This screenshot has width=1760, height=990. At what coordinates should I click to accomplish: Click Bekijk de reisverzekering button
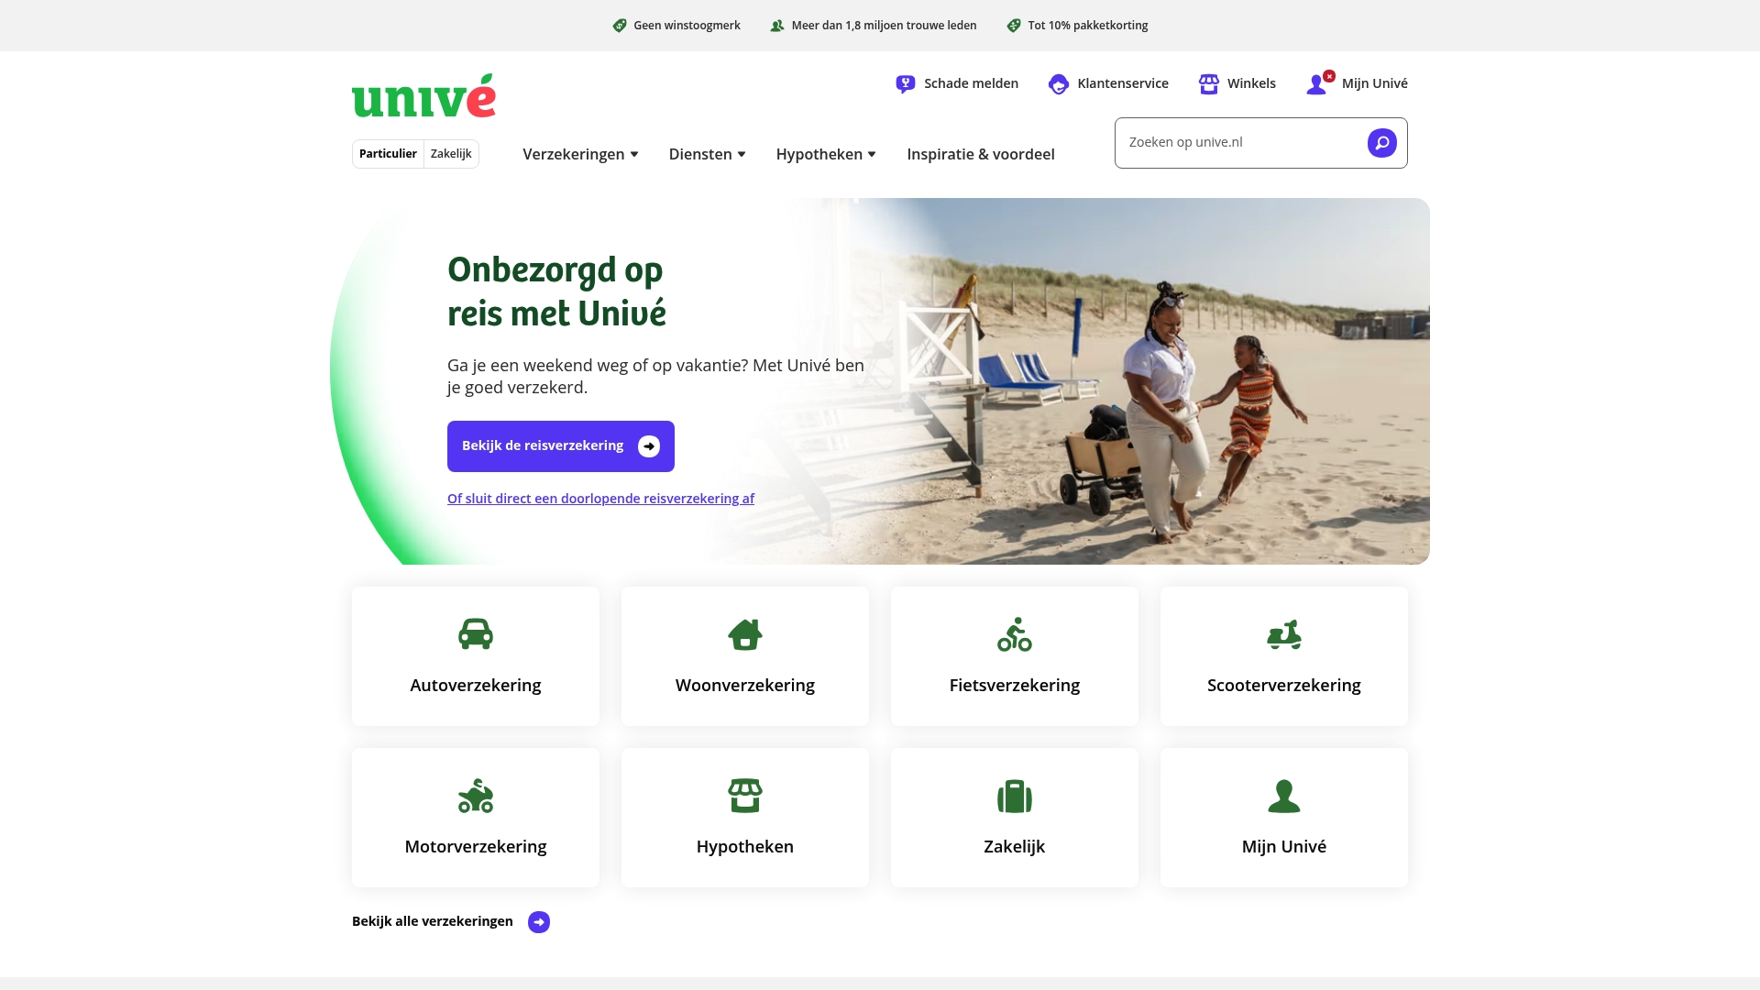(x=561, y=446)
